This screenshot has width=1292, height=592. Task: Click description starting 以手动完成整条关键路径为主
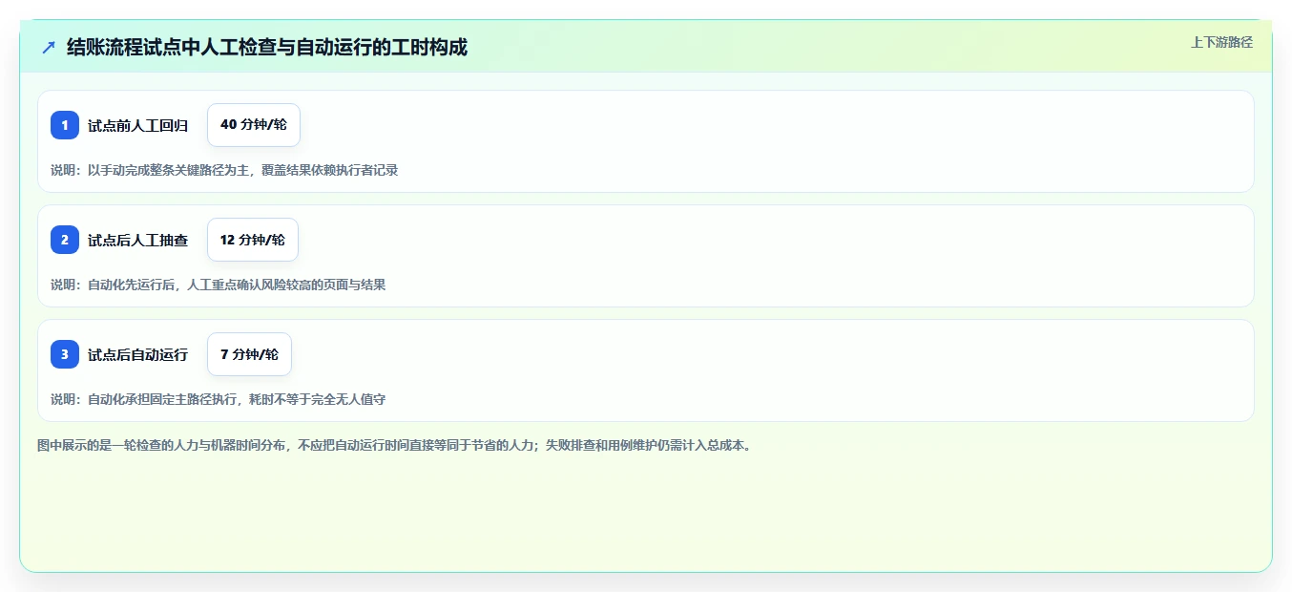click(224, 170)
